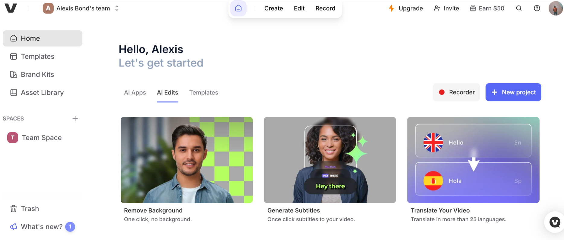Click the orange team avatar letter A
The height and width of the screenshot is (240, 564).
coord(48,8)
